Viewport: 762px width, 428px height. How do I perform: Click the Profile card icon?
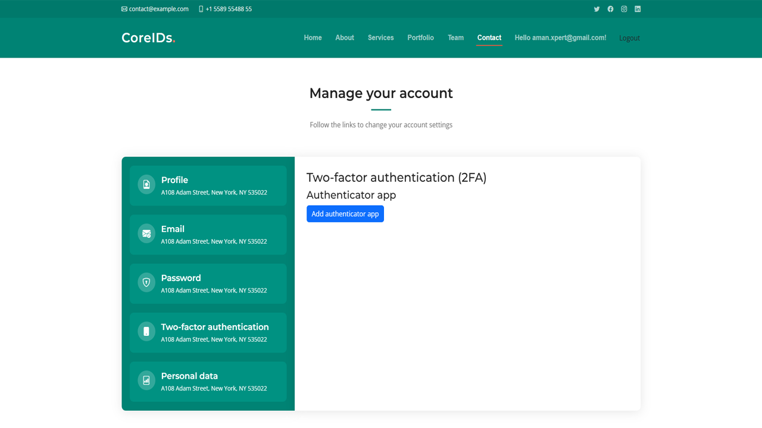point(146,184)
